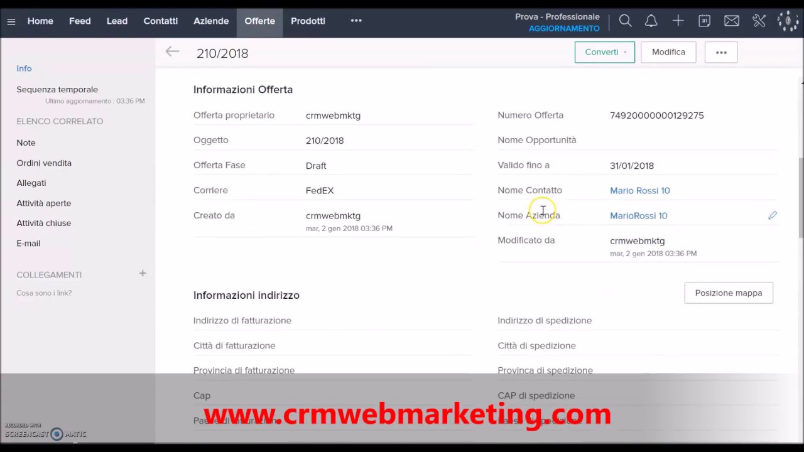Jump to Attività chiuse related list
The width and height of the screenshot is (804, 452).
44,223
